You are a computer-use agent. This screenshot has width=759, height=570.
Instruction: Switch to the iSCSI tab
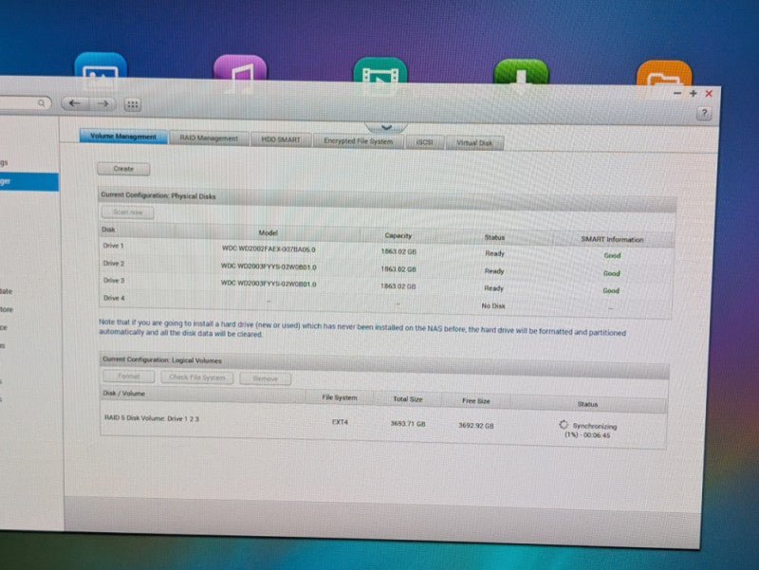click(x=424, y=142)
